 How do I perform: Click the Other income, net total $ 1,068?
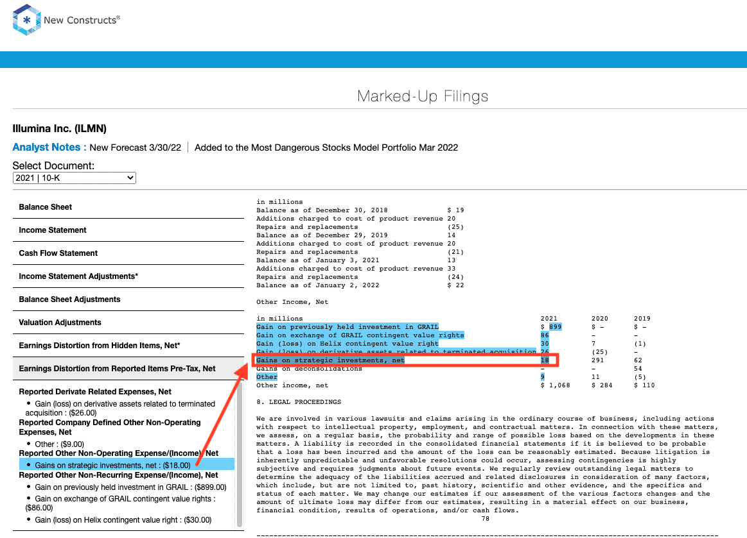pyautogui.click(x=555, y=385)
